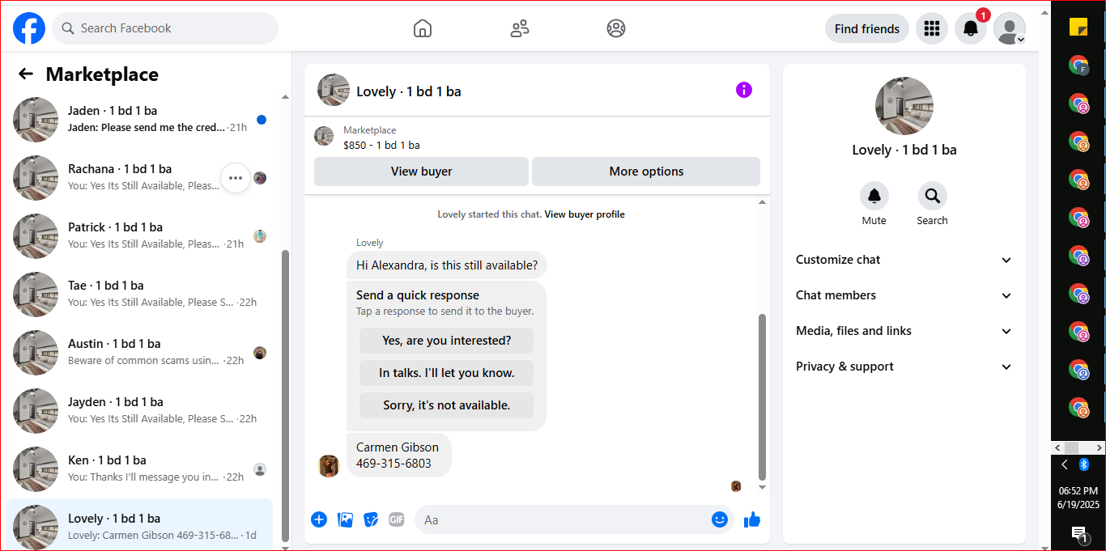Click Lovely's avatar beside the last message

pos(329,466)
